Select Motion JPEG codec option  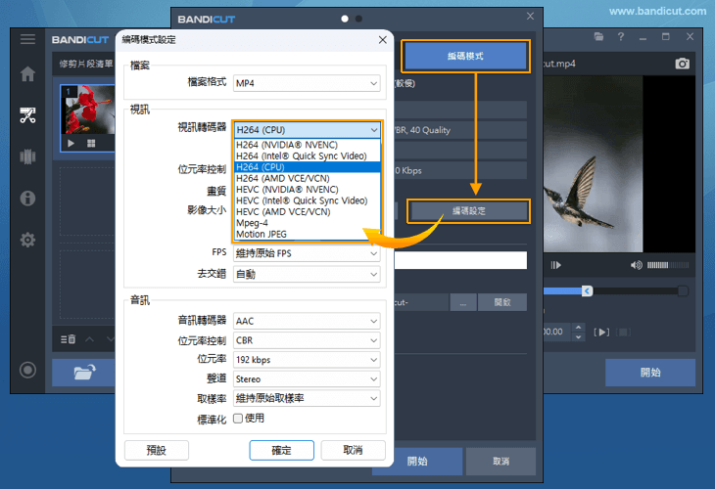pos(308,234)
